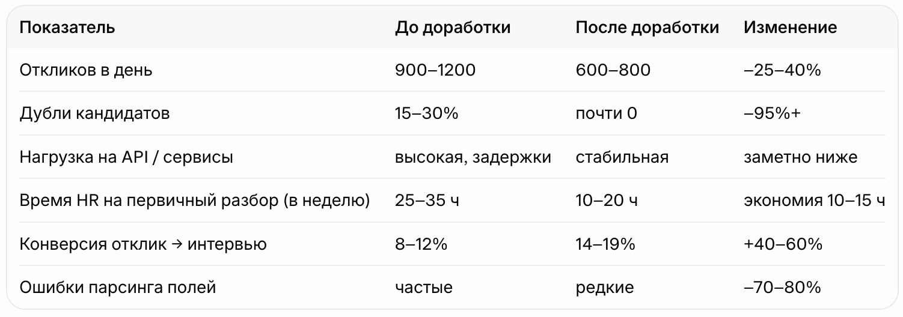Click the "Изменение" column header
This screenshot has width=903, height=317.
[790, 28]
